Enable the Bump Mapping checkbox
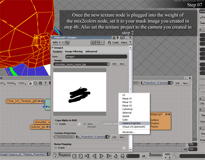Viewport: 205px width, 160px height. click(124, 148)
